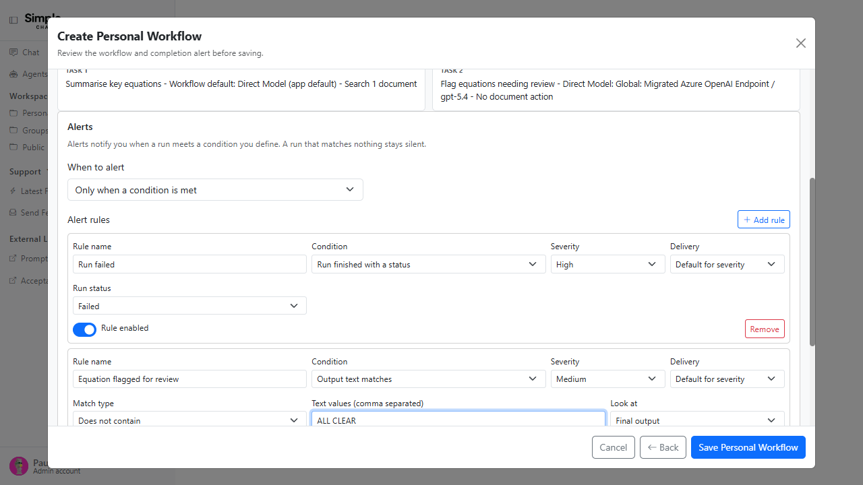Go Back to the previous step
The image size is (863, 485).
(x=663, y=447)
